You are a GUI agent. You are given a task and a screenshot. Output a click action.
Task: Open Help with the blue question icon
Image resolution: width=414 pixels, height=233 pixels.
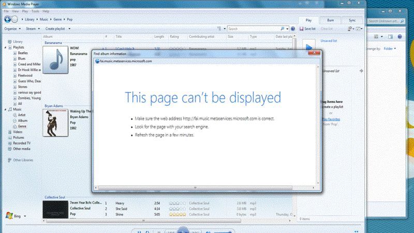(x=293, y=28)
